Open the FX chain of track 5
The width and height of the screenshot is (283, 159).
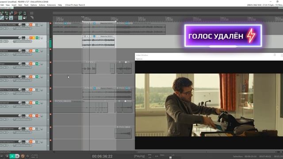pos(37,77)
